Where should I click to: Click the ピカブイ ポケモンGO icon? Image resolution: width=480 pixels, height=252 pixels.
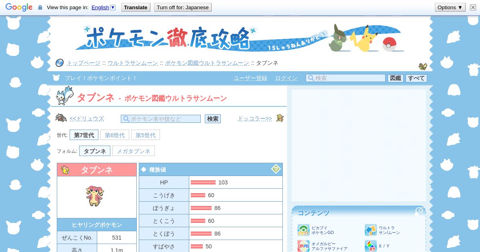(x=304, y=230)
